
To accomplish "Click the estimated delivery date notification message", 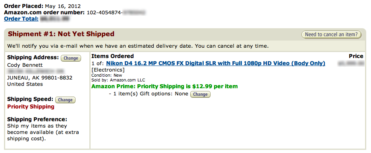I will (138, 46).
